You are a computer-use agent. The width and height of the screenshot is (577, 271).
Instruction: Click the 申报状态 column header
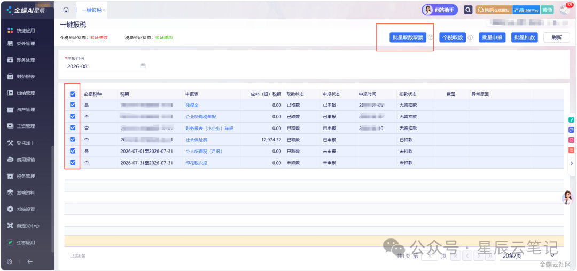pos(332,94)
